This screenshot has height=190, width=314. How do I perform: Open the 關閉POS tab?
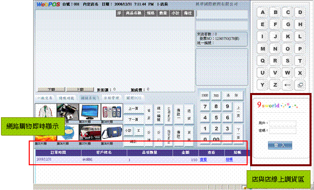(134, 98)
